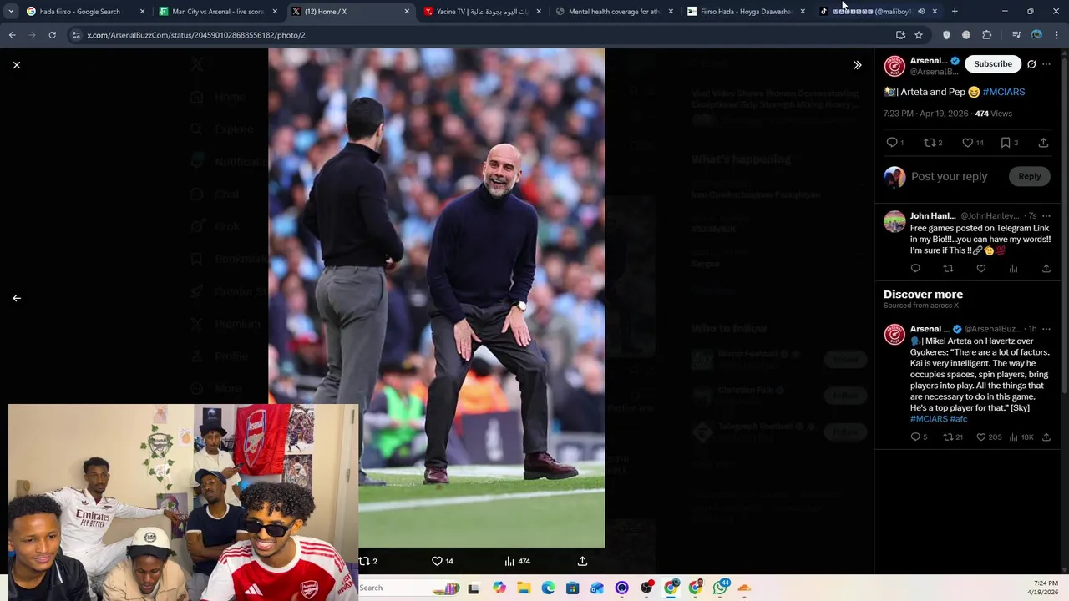Repost the Arteta and Pep post

coord(929,143)
